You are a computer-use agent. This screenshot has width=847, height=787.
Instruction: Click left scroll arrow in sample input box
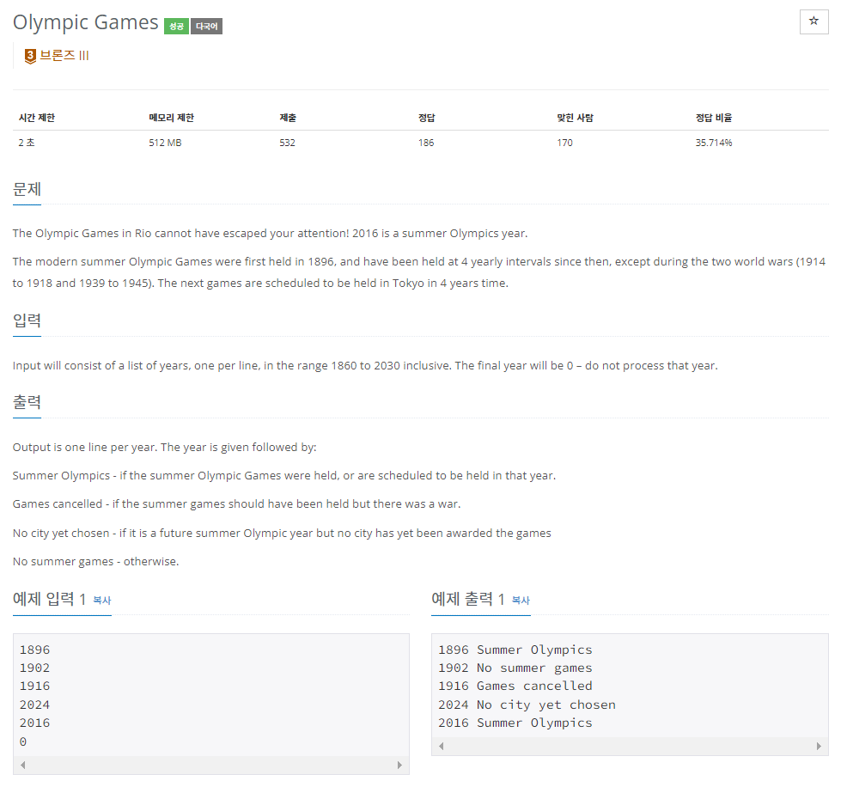(x=22, y=765)
